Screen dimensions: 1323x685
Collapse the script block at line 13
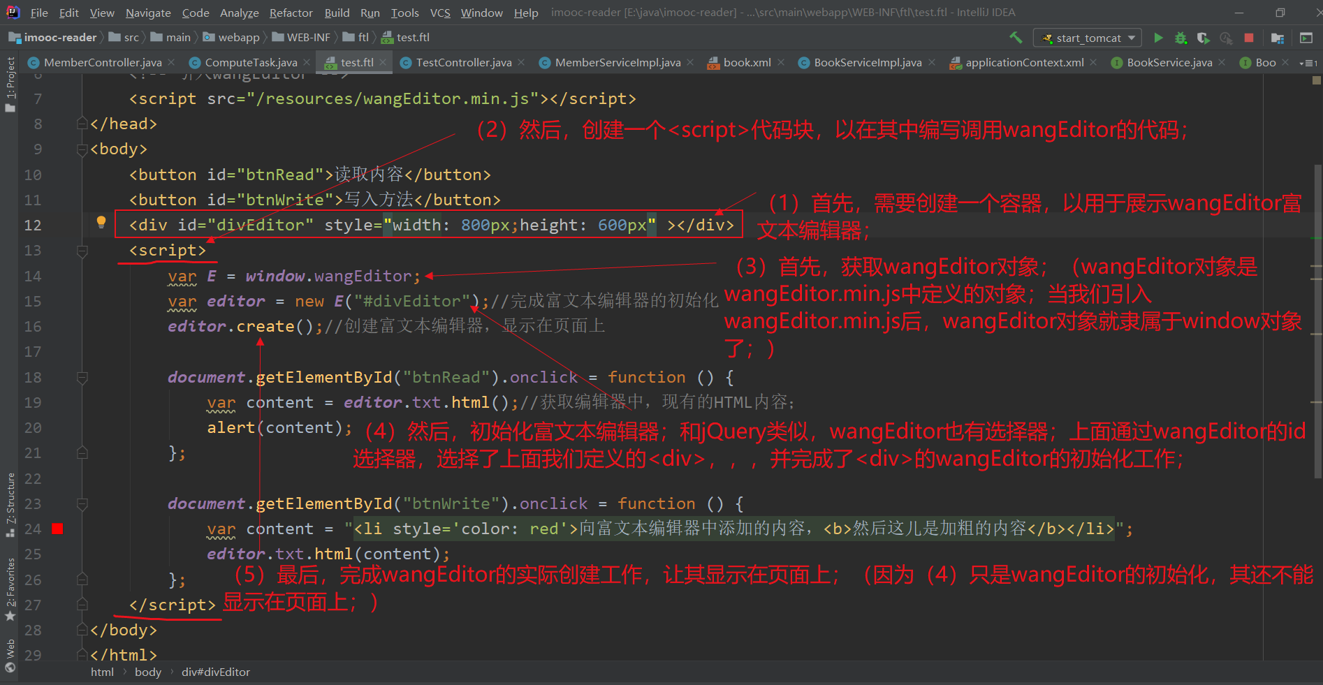click(x=82, y=252)
